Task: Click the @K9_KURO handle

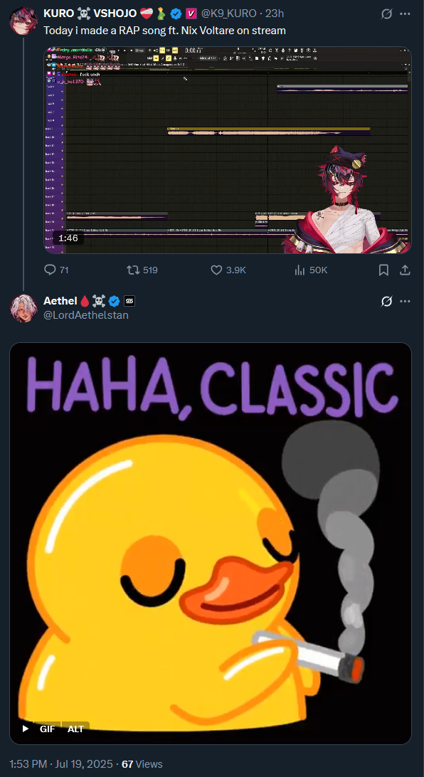Action: click(x=228, y=14)
